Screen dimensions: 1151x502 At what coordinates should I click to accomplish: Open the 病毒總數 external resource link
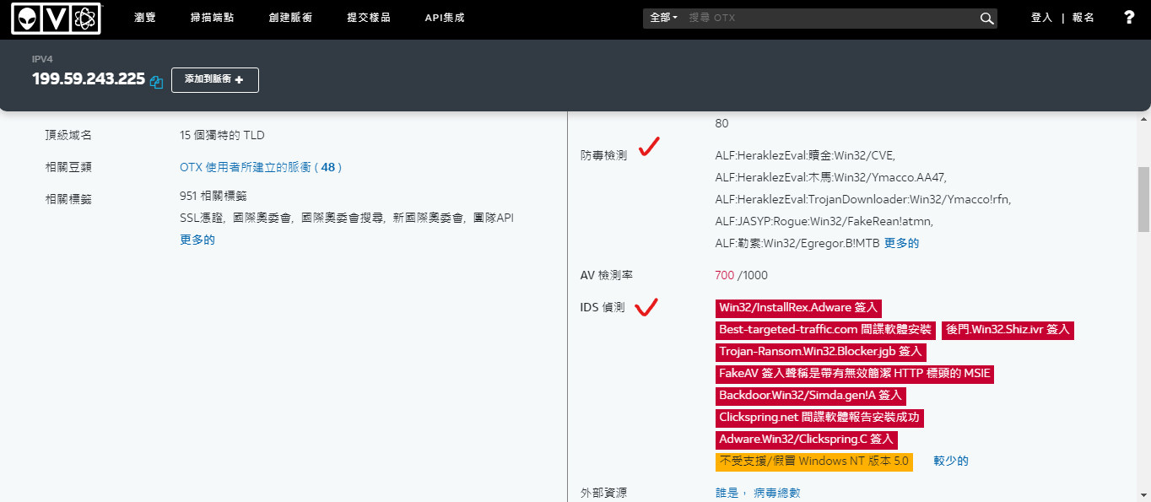[777, 493]
